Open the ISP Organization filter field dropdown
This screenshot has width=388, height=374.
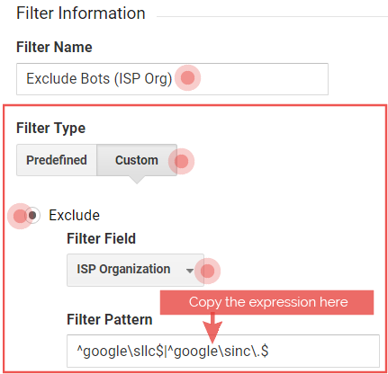(135, 270)
